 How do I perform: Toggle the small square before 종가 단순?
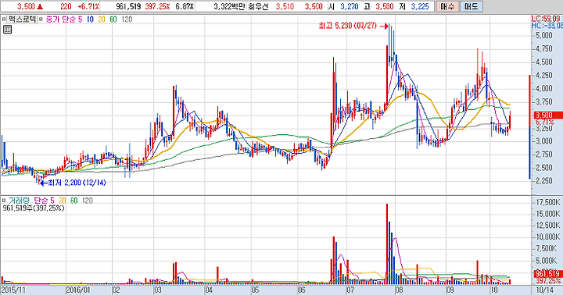(x=41, y=20)
